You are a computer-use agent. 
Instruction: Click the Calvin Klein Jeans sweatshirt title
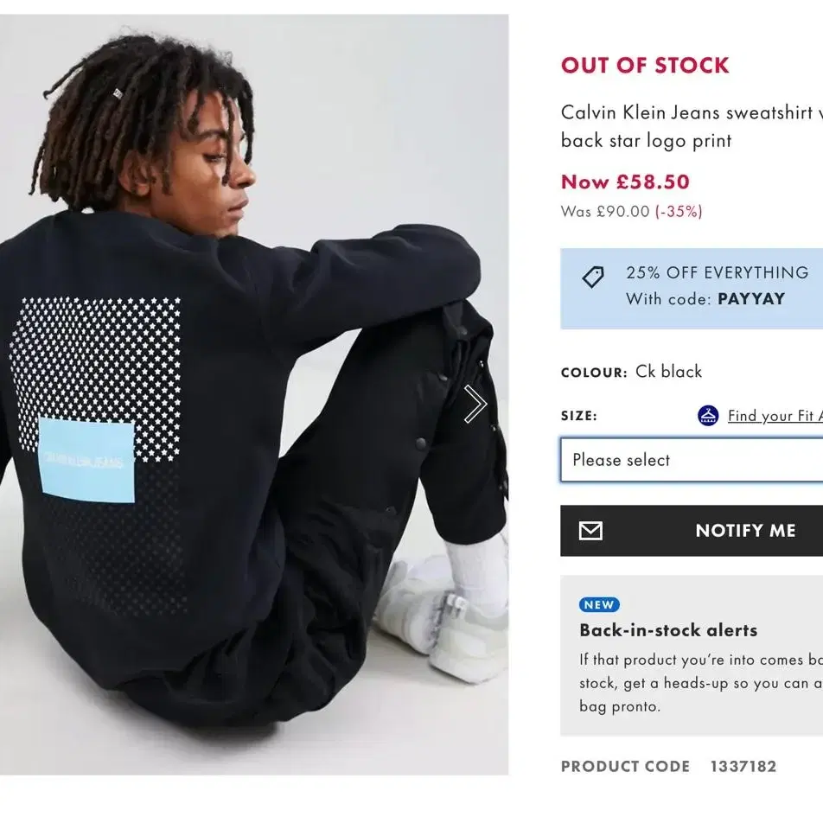point(692,126)
